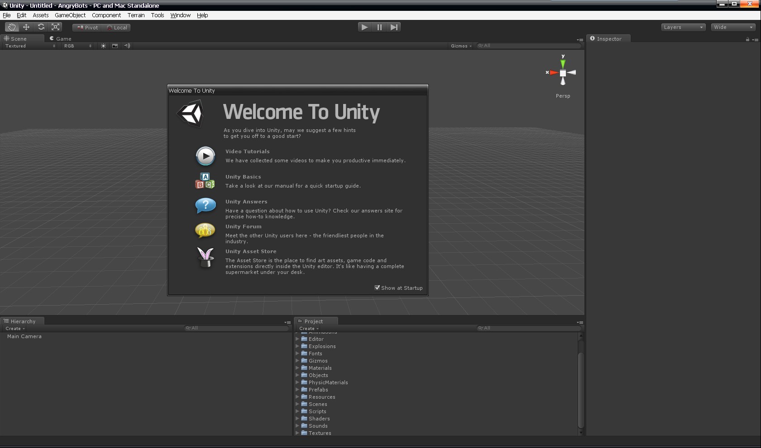Click the Unity Basics ABC blocks icon
The image size is (761, 448).
pos(205,181)
